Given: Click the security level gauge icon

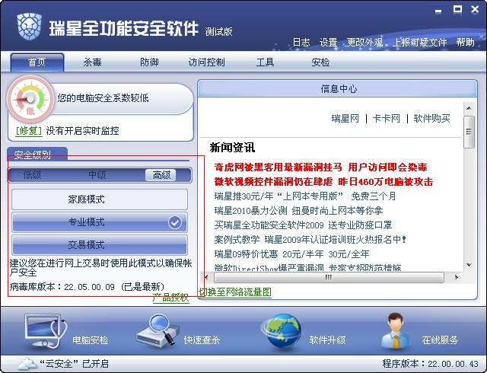Looking at the screenshot, I should pos(30,100).
